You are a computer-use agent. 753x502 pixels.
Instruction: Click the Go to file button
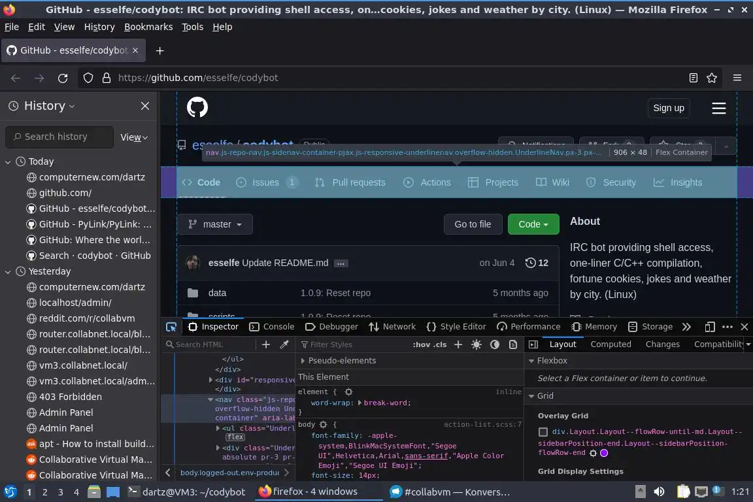click(x=473, y=224)
